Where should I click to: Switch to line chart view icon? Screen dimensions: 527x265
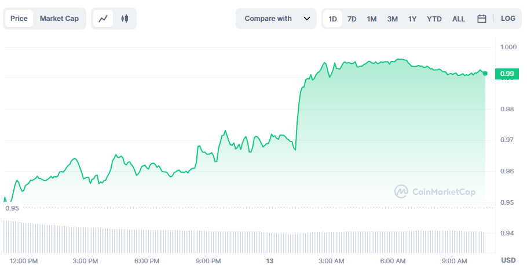(x=103, y=19)
